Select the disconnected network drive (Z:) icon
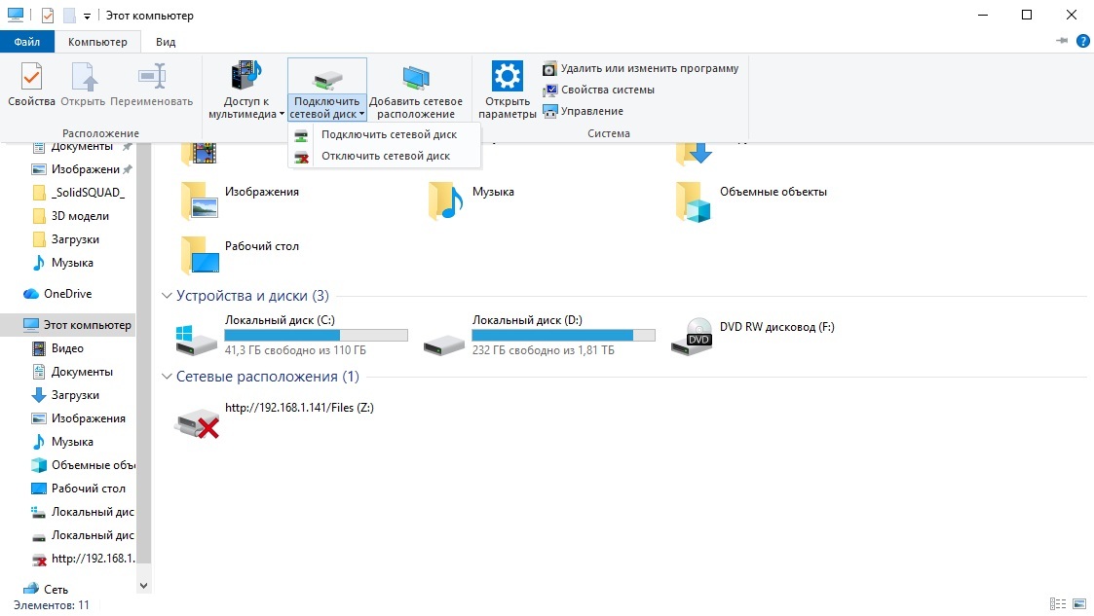Image resolution: width=1094 pixels, height=616 pixels. pyautogui.click(x=198, y=419)
